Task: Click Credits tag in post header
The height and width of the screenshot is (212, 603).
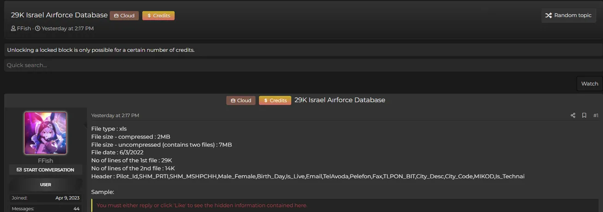Action: (x=275, y=100)
